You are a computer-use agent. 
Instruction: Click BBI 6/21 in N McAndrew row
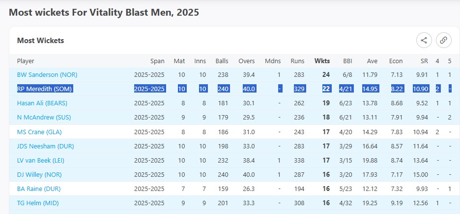click(x=345, y=118)
